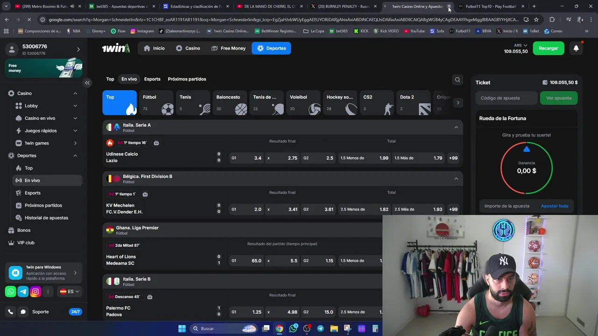Screen dimensions: 598x336
Task: Expand Casino en vivo submenu
Action: point(75,119)
